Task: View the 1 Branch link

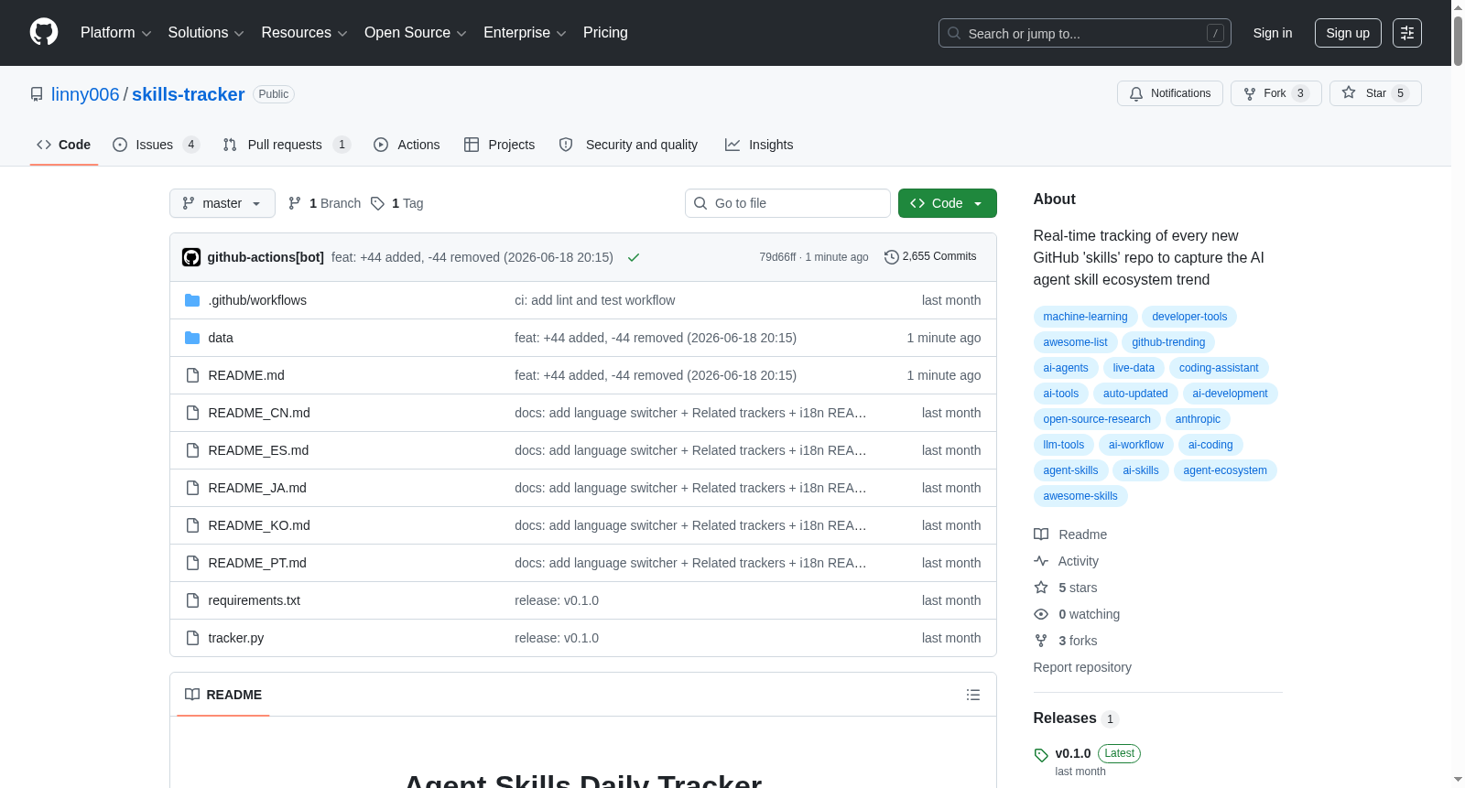Action: [324, 203]
